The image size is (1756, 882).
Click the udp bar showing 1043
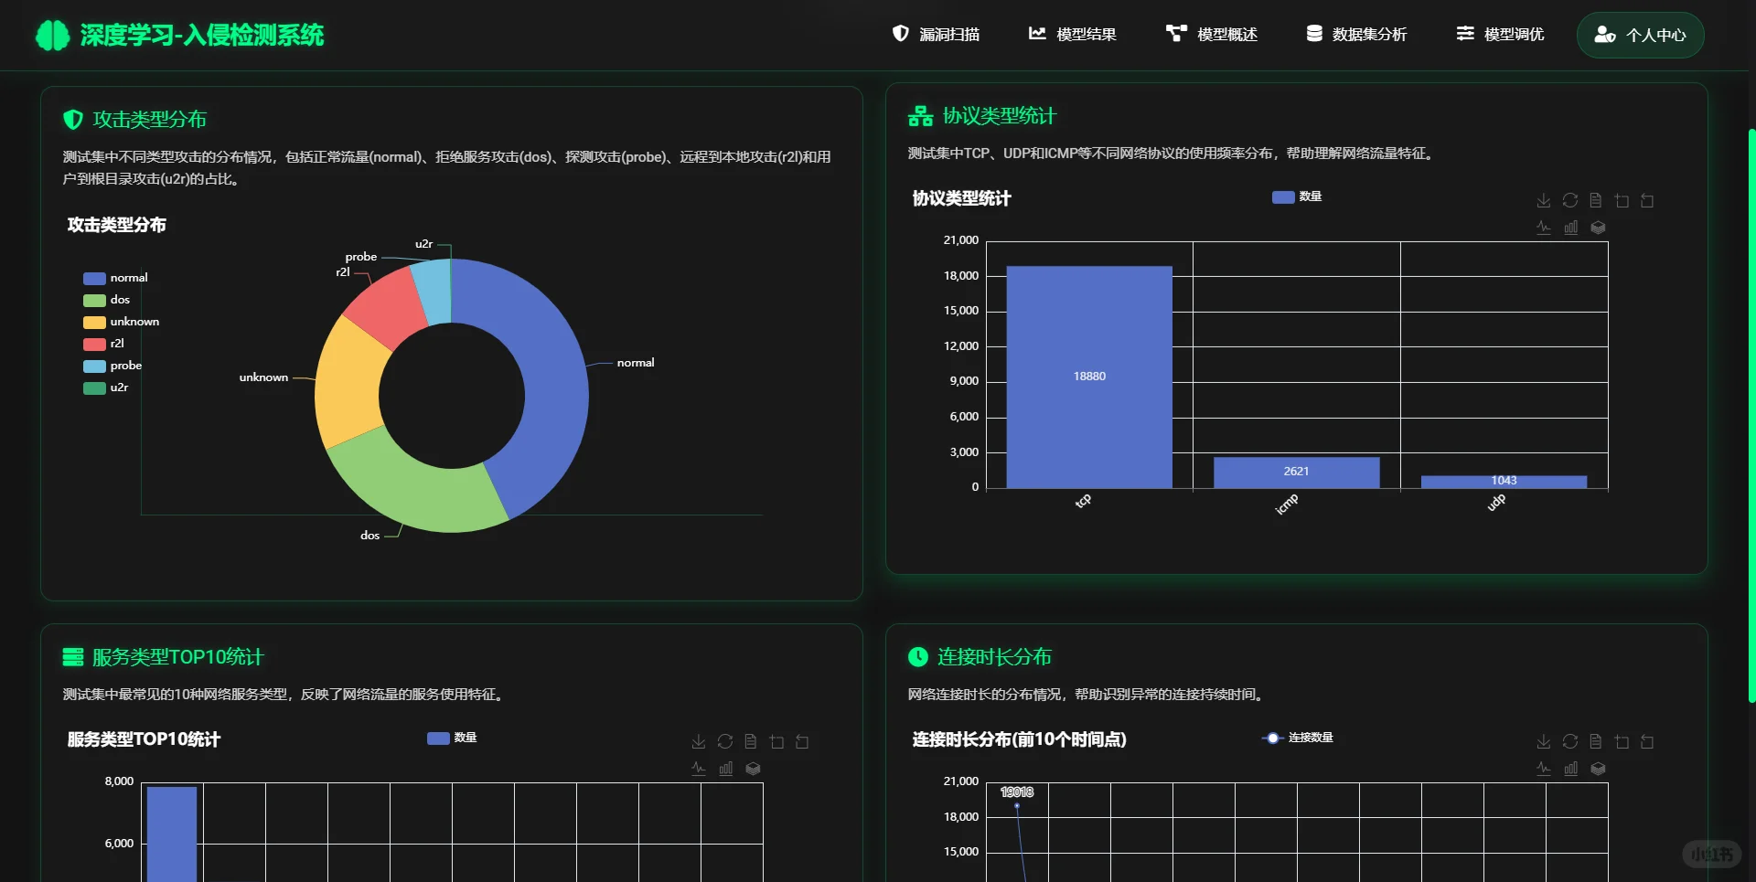tap(1504, 482)
